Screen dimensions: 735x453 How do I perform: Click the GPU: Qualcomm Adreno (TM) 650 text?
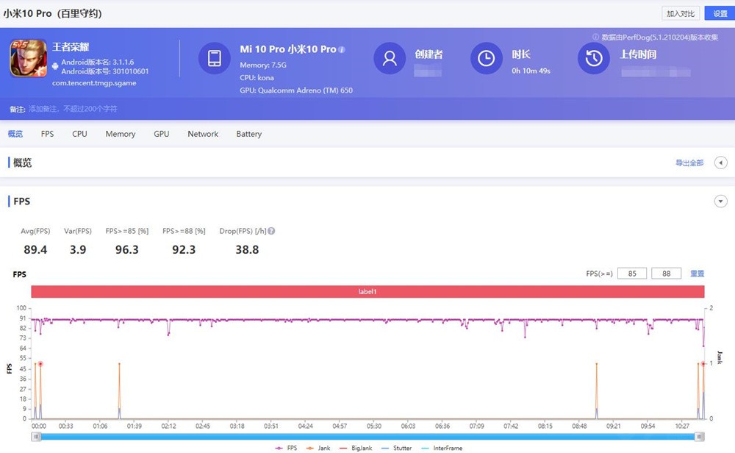coord(296,90)
